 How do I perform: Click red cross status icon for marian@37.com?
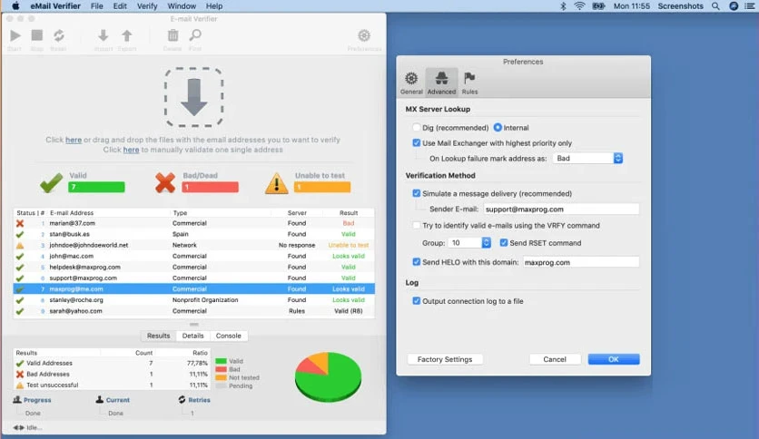click(20, 223)
